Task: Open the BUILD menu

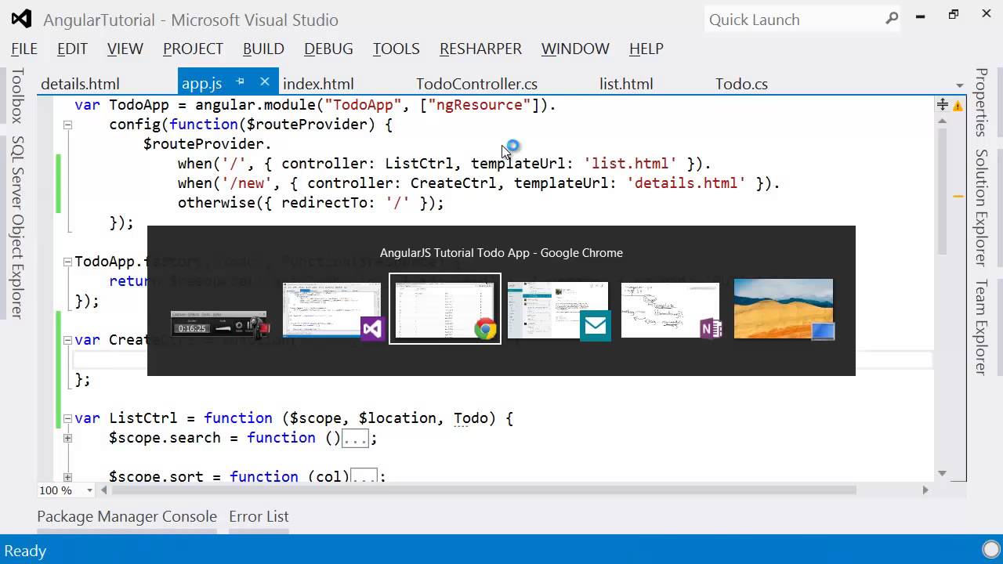Action: (x=263, y=49)
